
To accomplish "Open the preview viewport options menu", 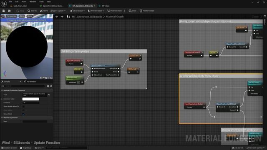I will point(3,16).
